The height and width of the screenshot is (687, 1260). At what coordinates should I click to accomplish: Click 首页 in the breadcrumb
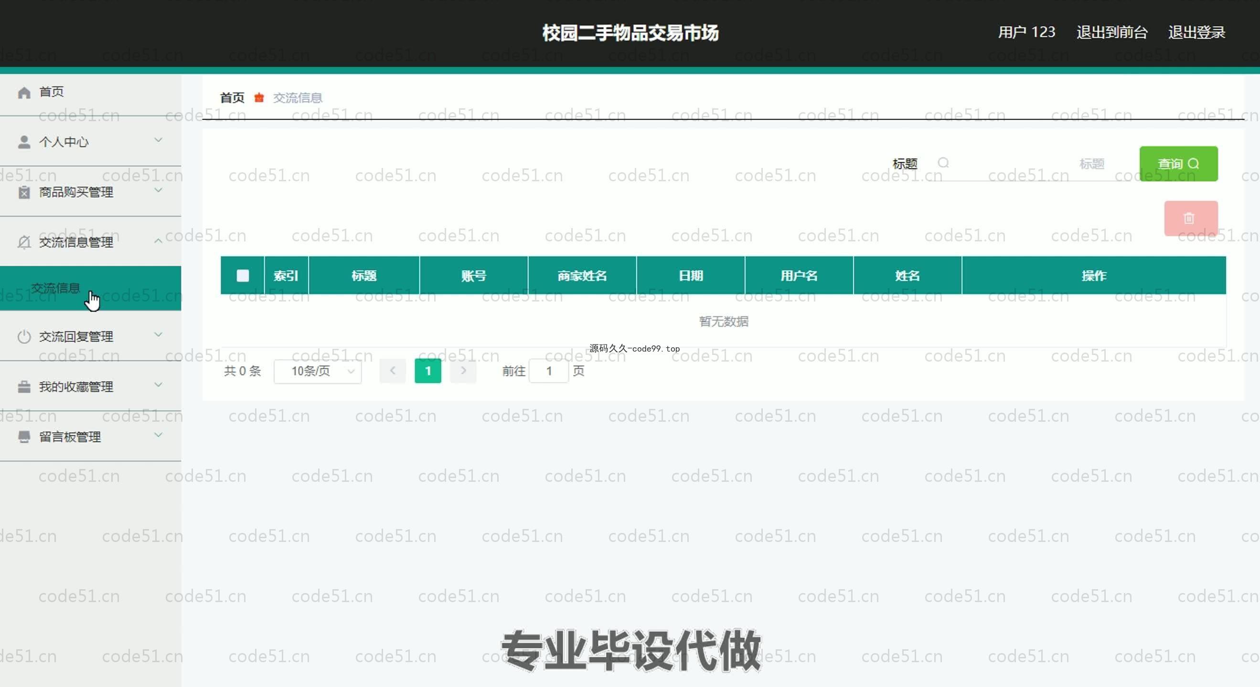click(x=232, y=98)
